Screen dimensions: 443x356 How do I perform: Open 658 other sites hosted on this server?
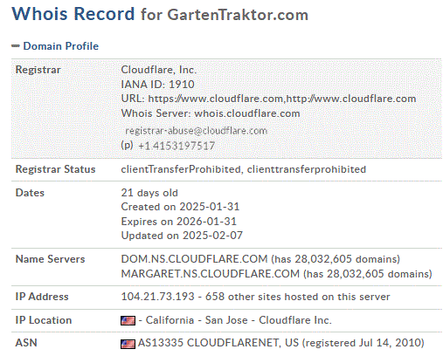[x=297, y=297]
